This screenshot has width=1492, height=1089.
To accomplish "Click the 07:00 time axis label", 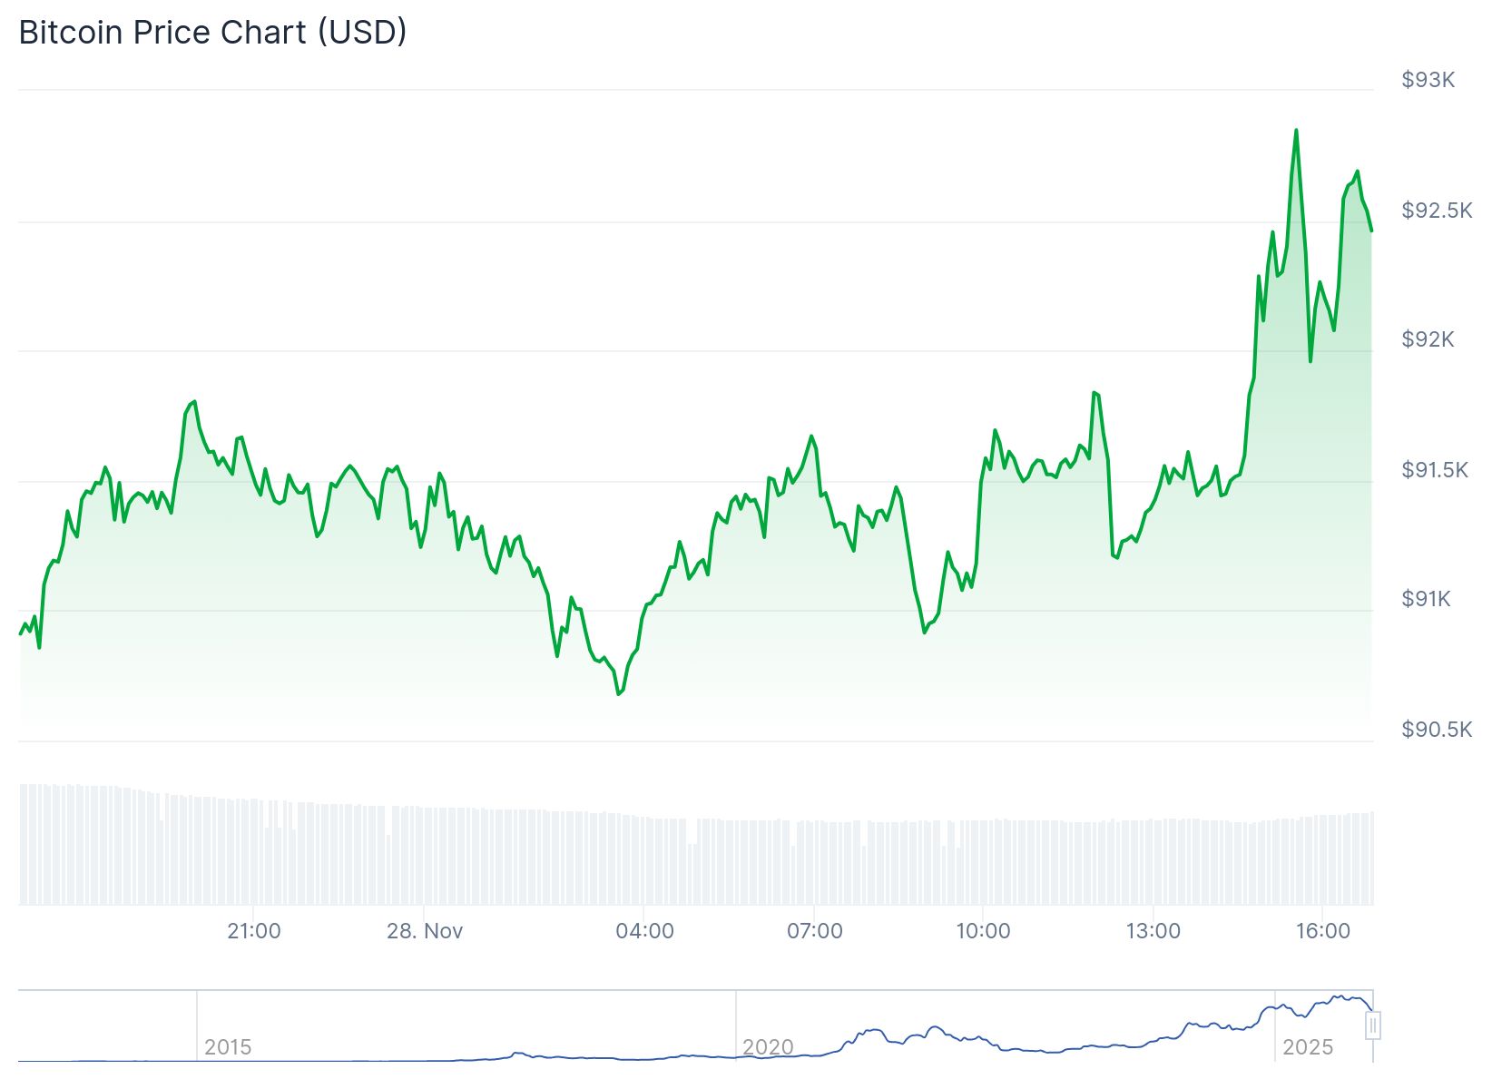I will (x=814, y=931).
